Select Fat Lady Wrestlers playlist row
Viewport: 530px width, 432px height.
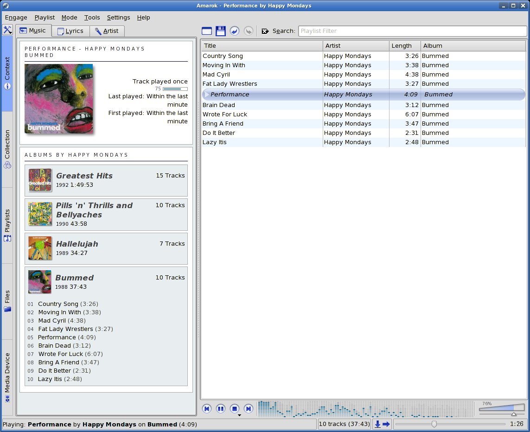pos(364,84)
